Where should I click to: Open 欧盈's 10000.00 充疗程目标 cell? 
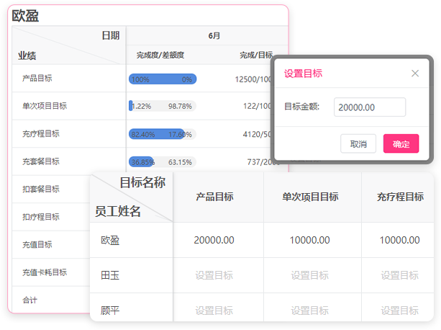coord(399,240)
